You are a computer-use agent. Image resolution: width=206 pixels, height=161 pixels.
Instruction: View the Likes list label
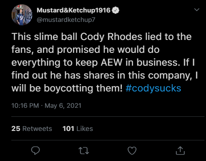coord(85,128)
